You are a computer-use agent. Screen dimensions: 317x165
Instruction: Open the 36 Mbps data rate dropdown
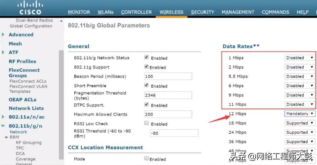tap(300, 142)
